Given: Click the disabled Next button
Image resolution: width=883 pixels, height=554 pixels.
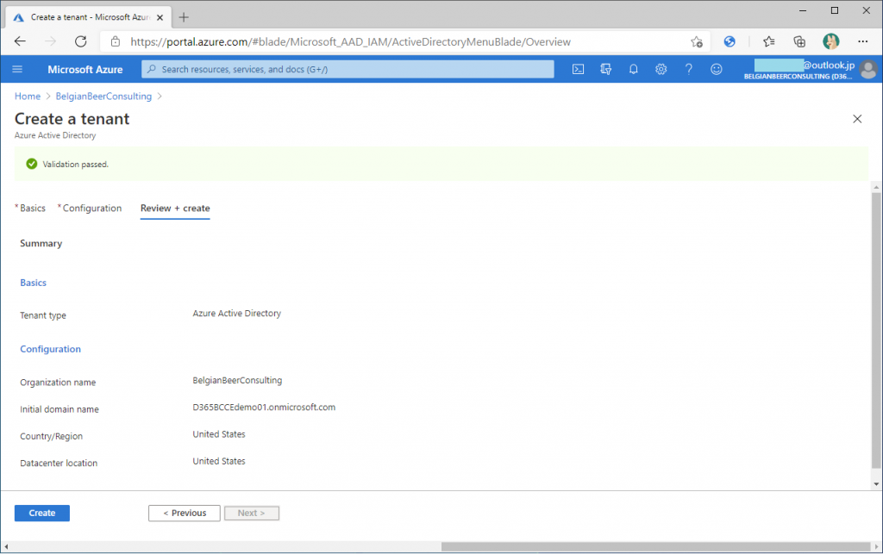Looking at the screenshot, I should click(x=251, y=513).
